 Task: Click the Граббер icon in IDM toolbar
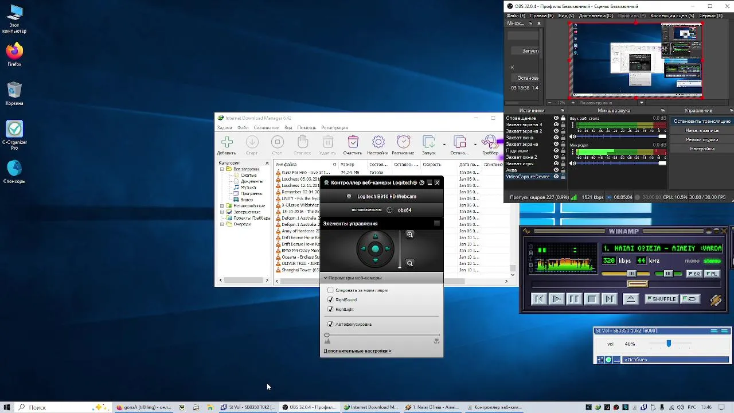click(490, 142)
